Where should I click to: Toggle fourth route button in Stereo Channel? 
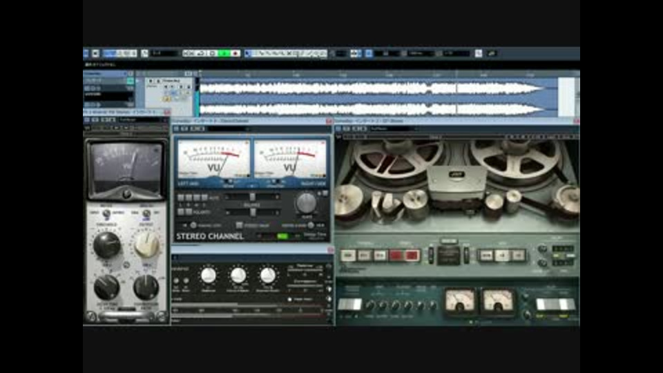[x=204, y=198]
